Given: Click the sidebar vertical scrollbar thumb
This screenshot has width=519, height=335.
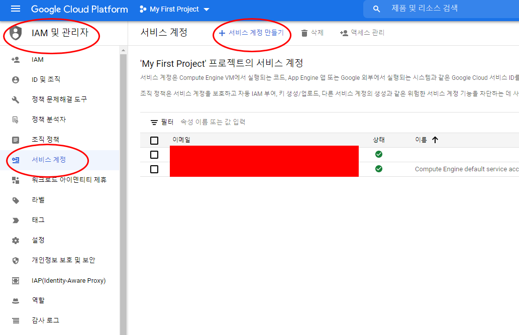Looking at the screenshot, I should coord(124,195).
